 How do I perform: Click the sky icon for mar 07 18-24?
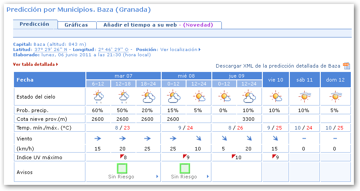149,96
